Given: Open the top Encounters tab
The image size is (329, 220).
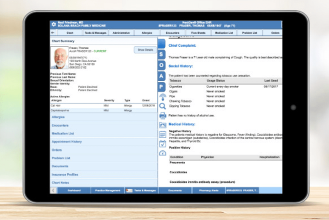Looking at the screenshot, I should click(x=173, y=33).
